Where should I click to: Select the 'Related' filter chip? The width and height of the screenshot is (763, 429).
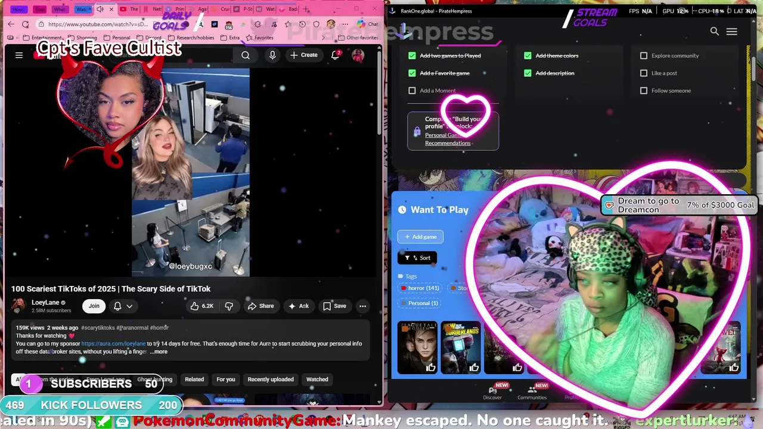[x=194, y=380]
